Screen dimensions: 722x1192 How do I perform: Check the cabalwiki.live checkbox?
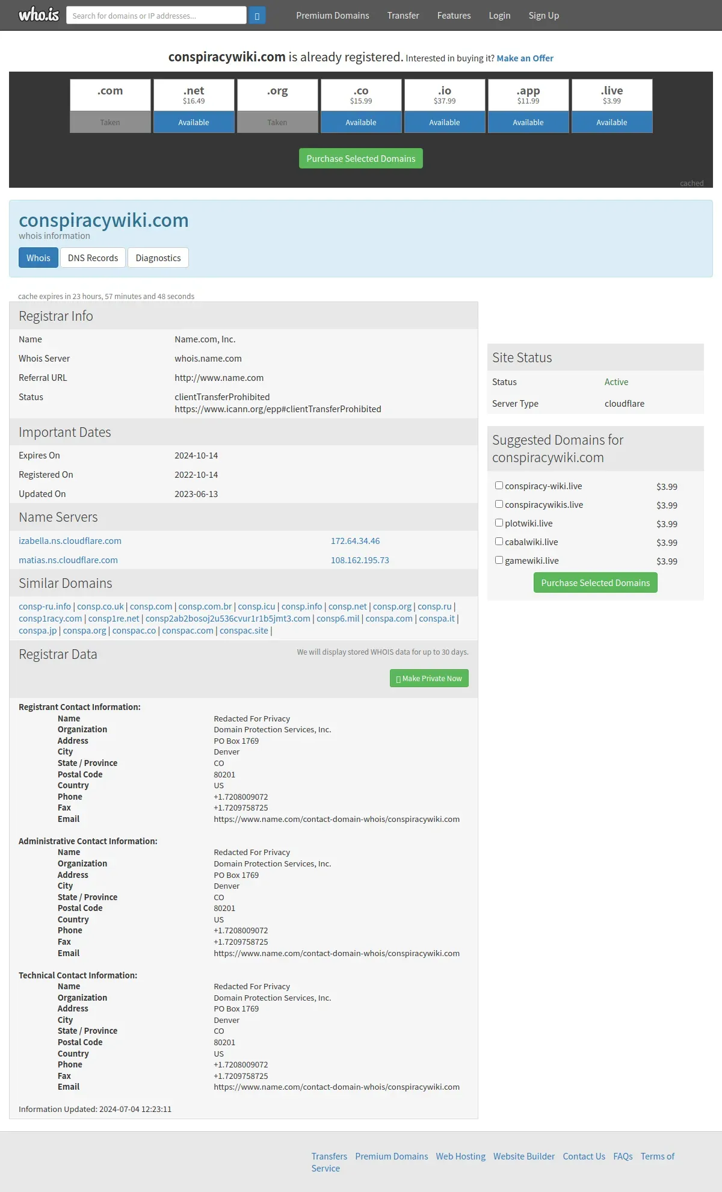click(499, 542)
